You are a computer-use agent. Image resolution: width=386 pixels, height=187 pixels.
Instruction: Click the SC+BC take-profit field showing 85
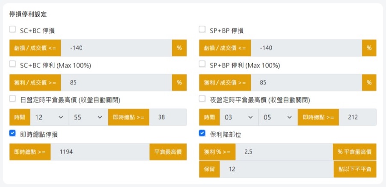[x=116, y=82]
